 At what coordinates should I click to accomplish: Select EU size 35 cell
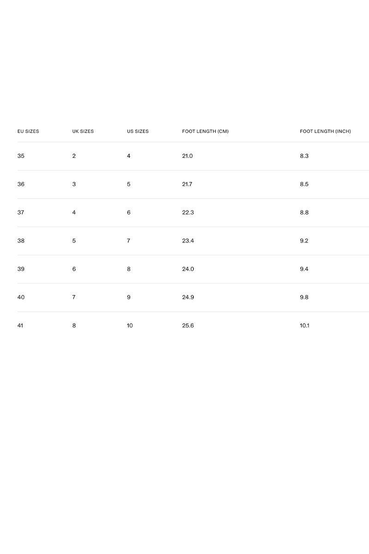click(21, 156)
